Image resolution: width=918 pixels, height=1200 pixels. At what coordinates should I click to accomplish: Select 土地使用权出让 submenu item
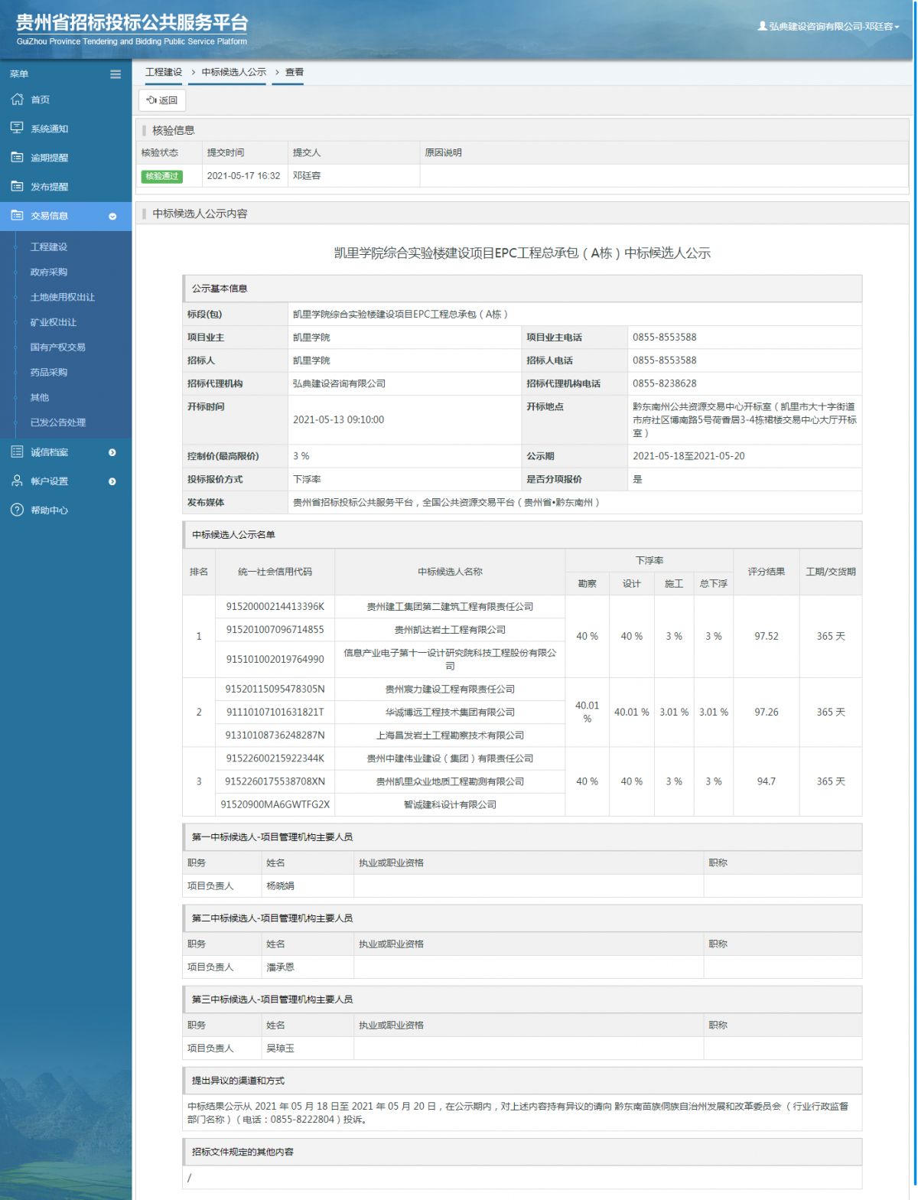[63, 297]
